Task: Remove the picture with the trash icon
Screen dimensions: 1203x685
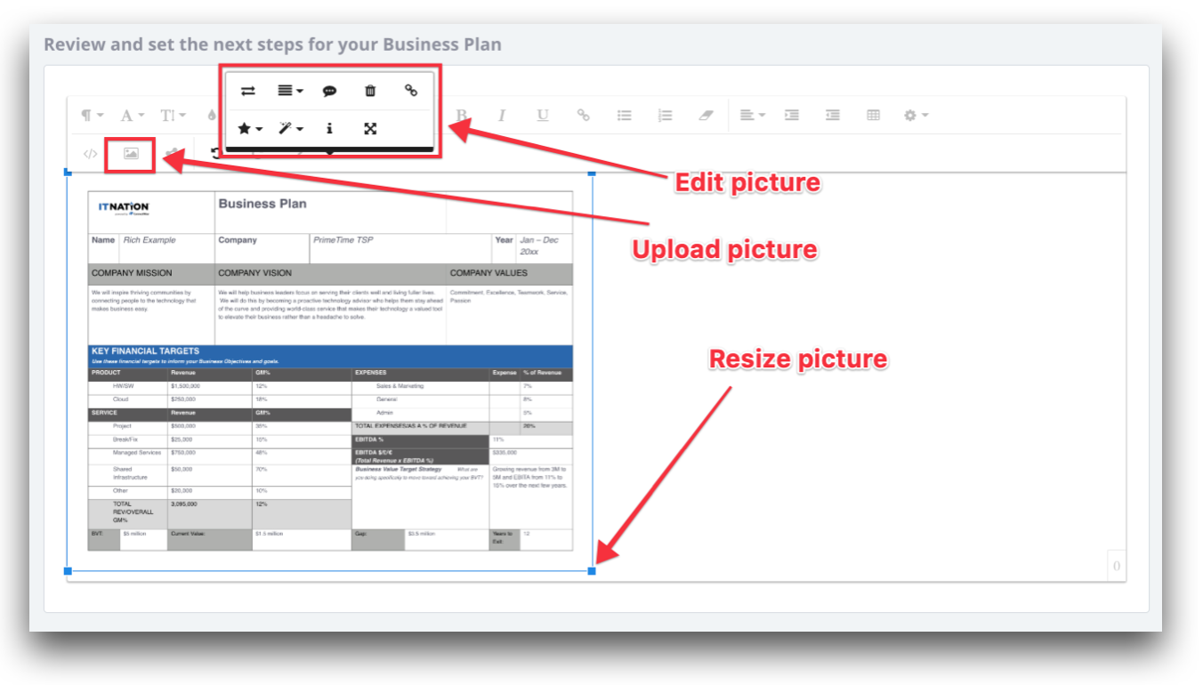Action: [x=370, y=91]
